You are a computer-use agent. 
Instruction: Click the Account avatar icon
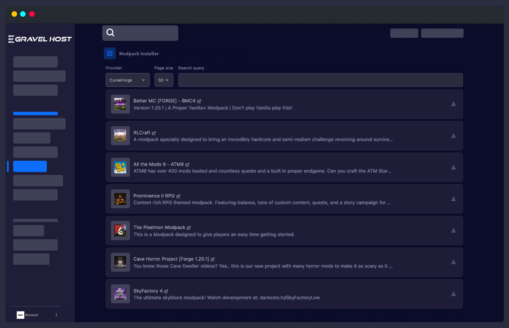[x=20, y=315]
